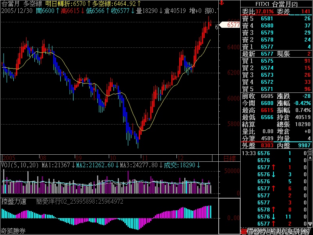Click the 收6577 close value in header
The image size is (313, 235).
coord(123,11)
